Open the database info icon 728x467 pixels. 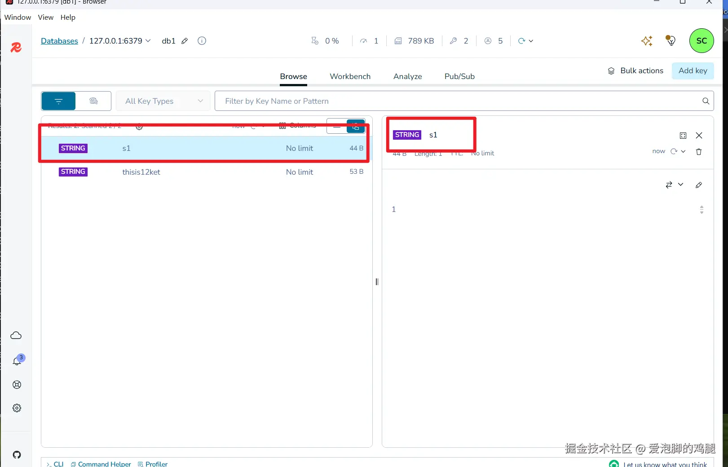click(202, 41)
